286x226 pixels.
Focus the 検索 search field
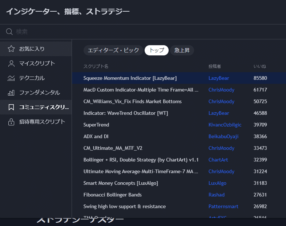143,32
